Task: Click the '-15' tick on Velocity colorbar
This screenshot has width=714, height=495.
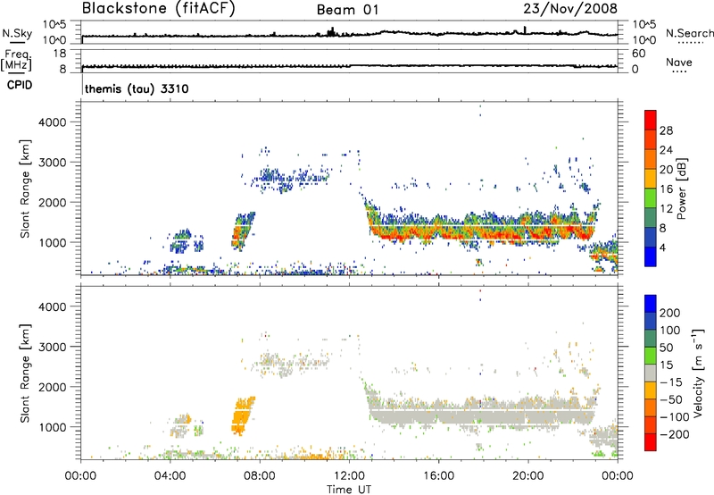Action: (670, 382)
